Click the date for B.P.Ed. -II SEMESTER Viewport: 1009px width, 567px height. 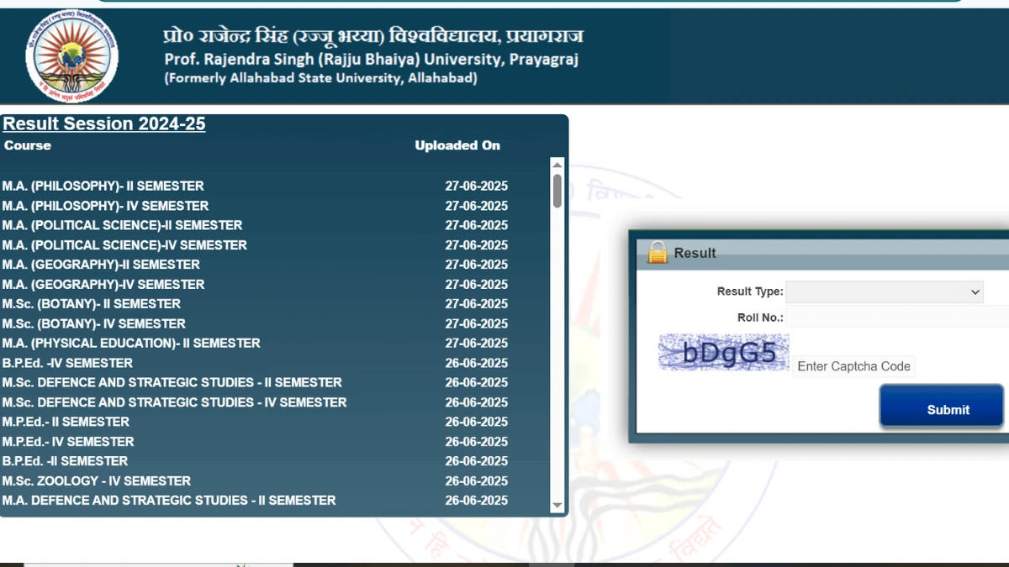(477, 461)
